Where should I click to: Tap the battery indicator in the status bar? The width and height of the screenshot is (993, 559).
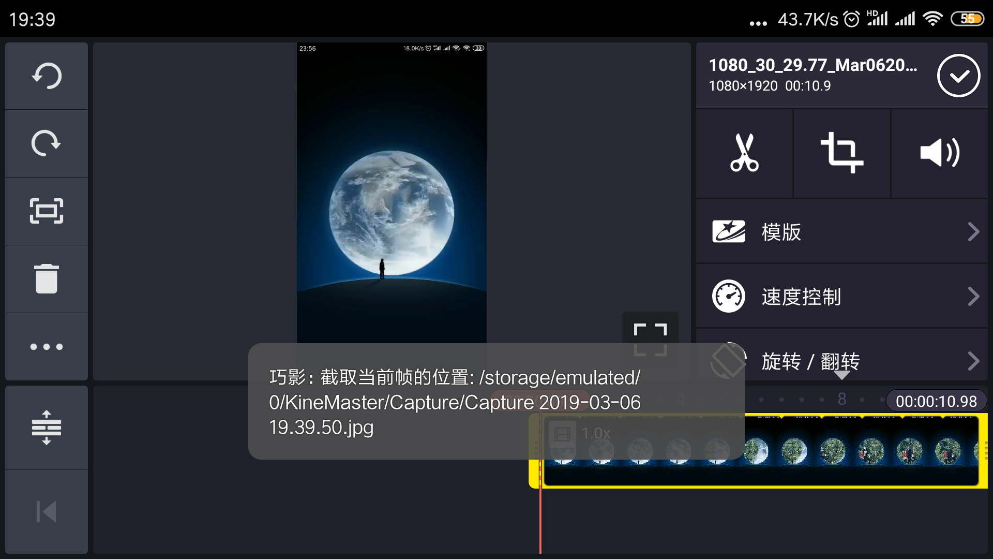coord(968,19)
